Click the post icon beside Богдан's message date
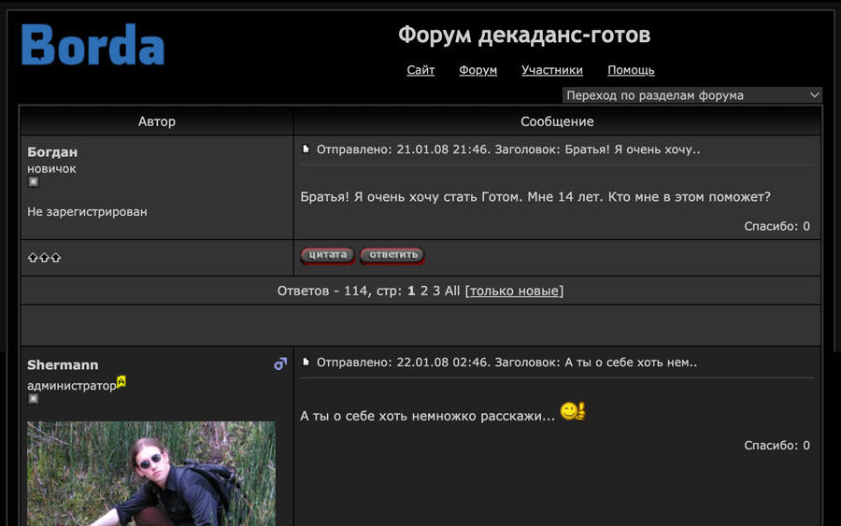Viewport: 841px width, 526px height. pos(306,149)
